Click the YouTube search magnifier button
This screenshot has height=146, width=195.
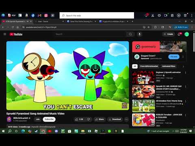[x=130, y=34]
